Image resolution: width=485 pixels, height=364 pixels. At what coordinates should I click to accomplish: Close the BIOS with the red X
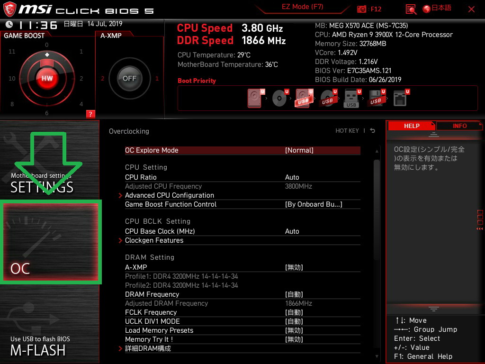point(471,9)
